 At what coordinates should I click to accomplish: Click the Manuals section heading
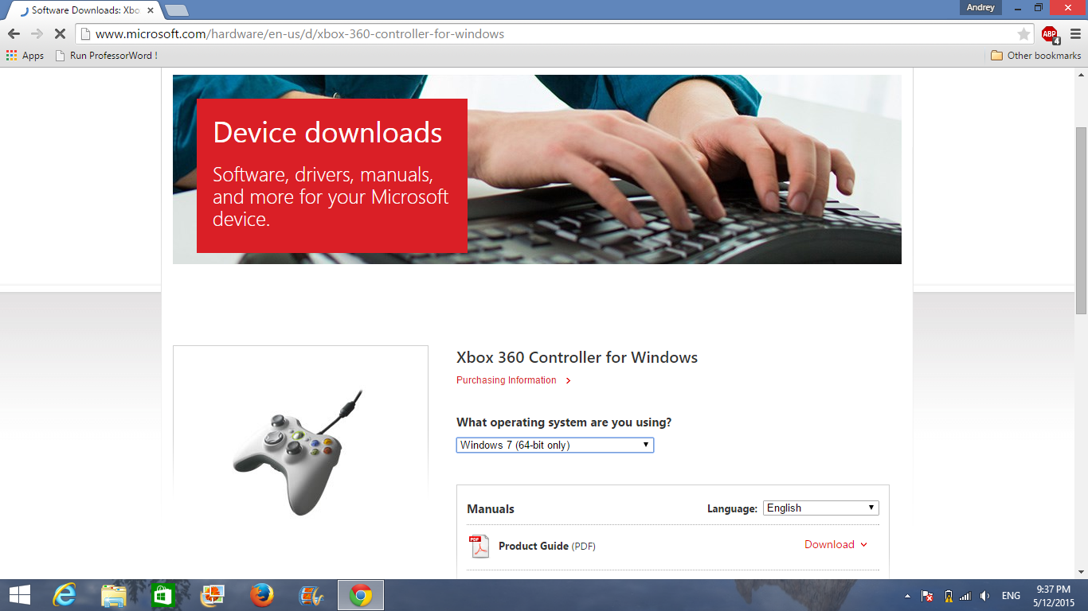[x=491, y=509]
